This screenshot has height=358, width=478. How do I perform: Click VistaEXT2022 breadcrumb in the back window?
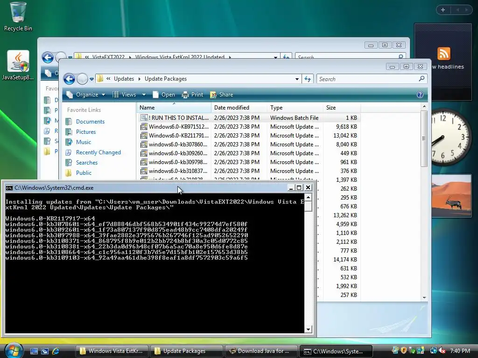point(108,57)
